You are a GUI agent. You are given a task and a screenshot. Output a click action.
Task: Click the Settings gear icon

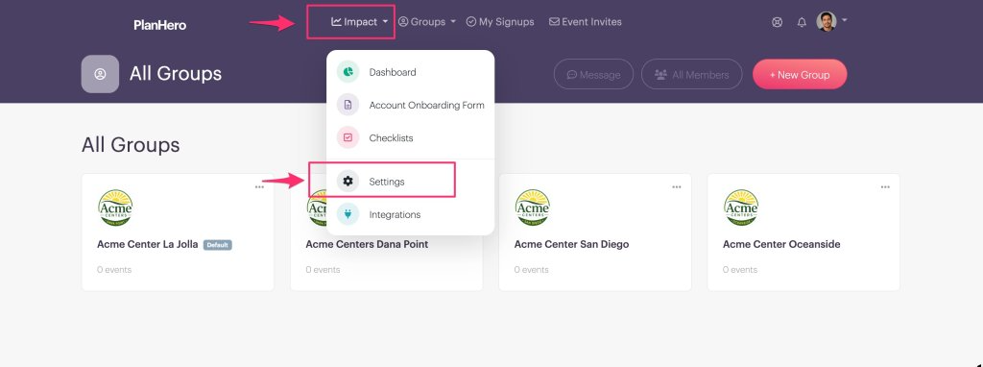point(348,182)
